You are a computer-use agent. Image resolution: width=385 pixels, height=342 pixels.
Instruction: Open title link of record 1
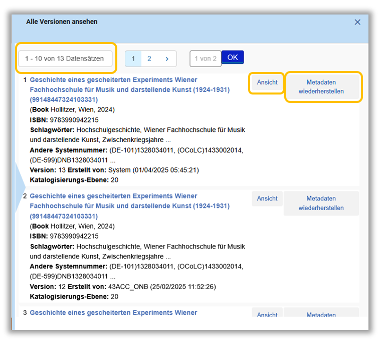tap(130, 89)
